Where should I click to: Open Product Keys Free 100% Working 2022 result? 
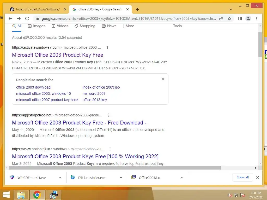point(85,157)
